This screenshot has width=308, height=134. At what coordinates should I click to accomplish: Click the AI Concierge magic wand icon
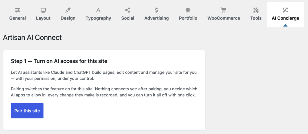[285, 10]
